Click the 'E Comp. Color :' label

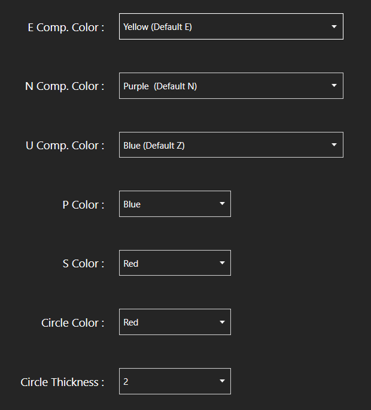(66, 28)
